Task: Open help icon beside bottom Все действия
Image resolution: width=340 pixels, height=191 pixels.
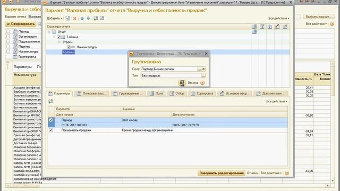Action: coord(287,173)
